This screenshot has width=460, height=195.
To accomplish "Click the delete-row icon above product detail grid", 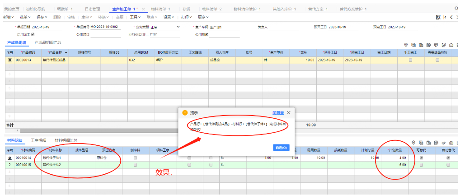I will pyautogui.click(x=429, y=45).
